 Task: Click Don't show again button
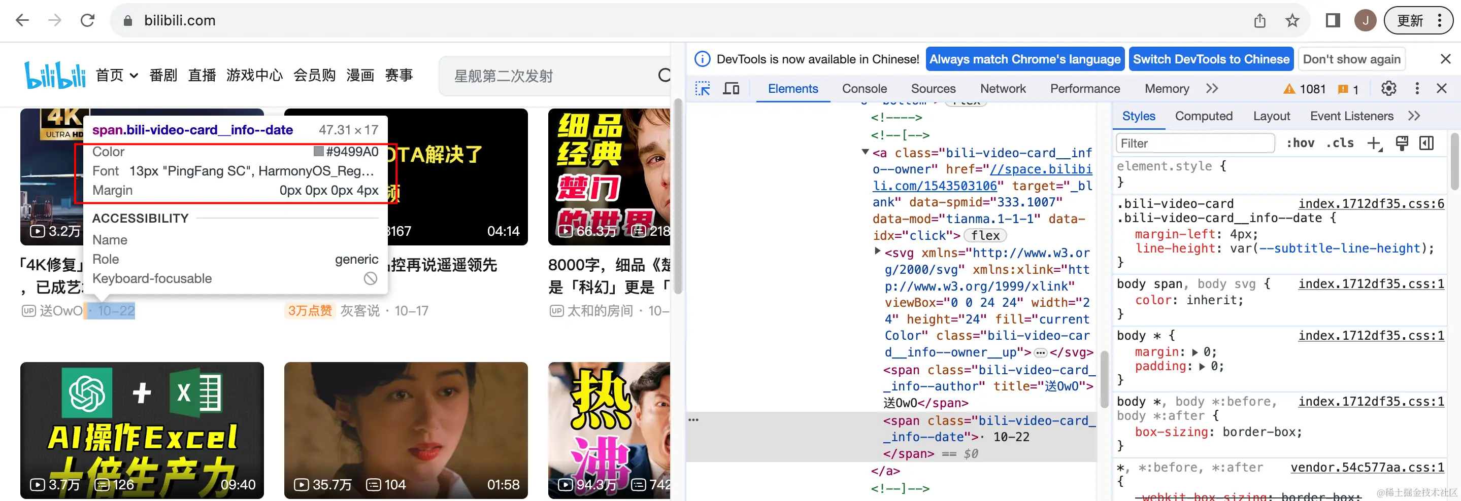(x=1351, y=59)
